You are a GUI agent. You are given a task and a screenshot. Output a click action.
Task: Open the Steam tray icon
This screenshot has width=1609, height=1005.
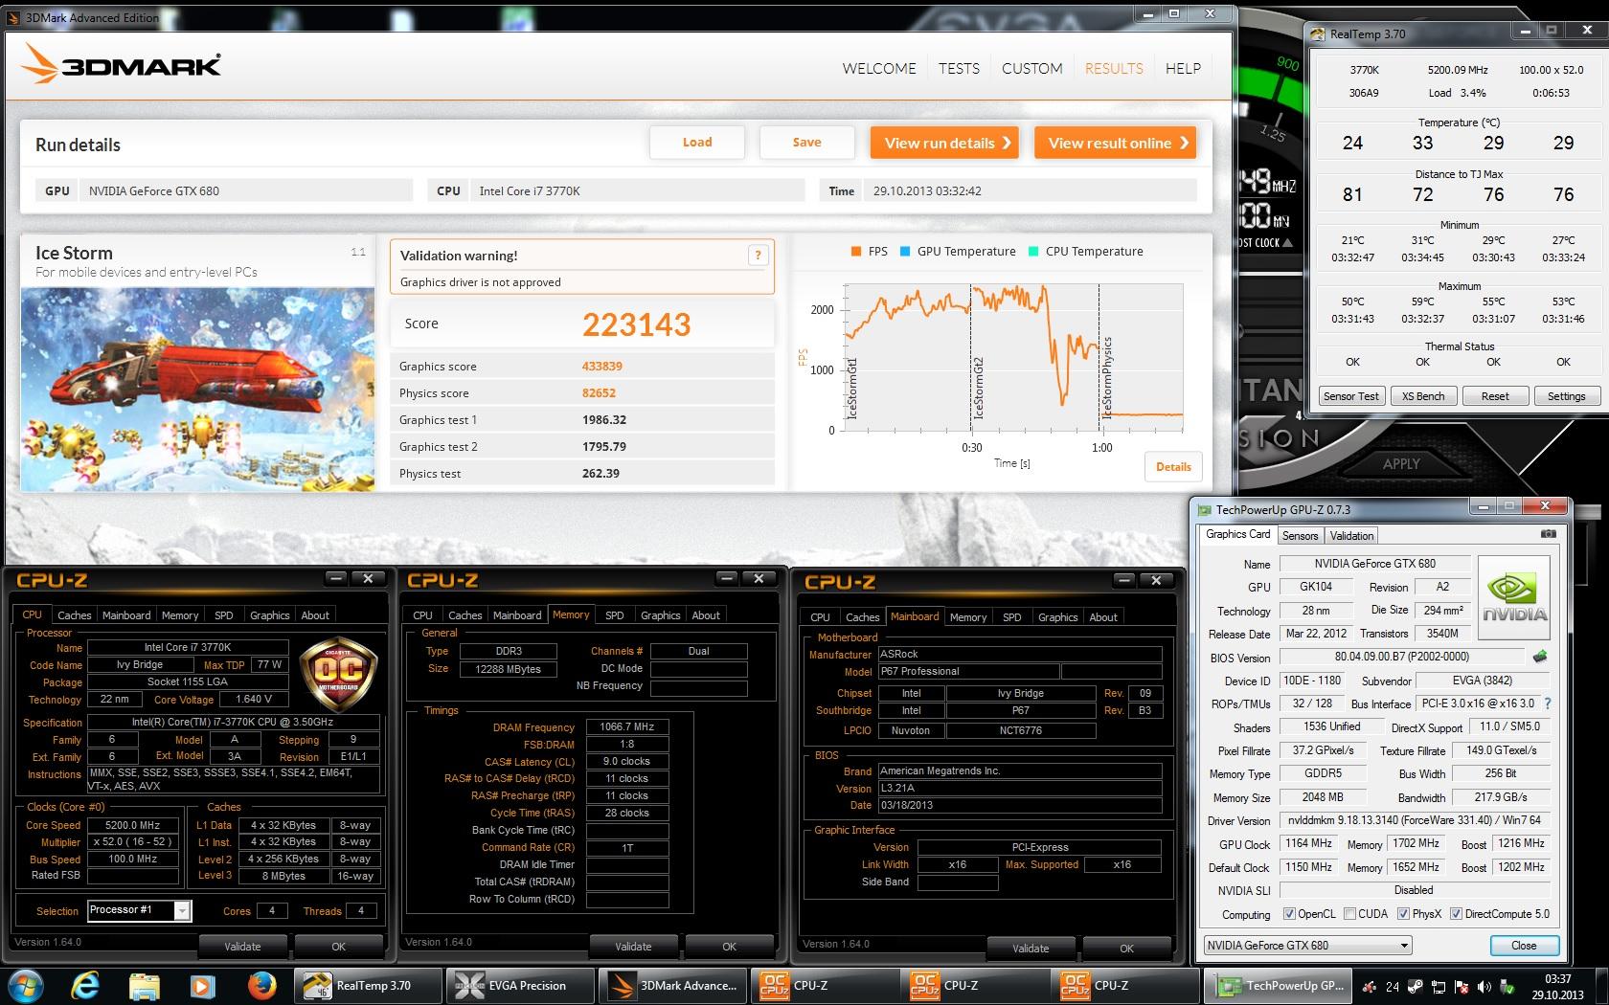pos(1414,986)
